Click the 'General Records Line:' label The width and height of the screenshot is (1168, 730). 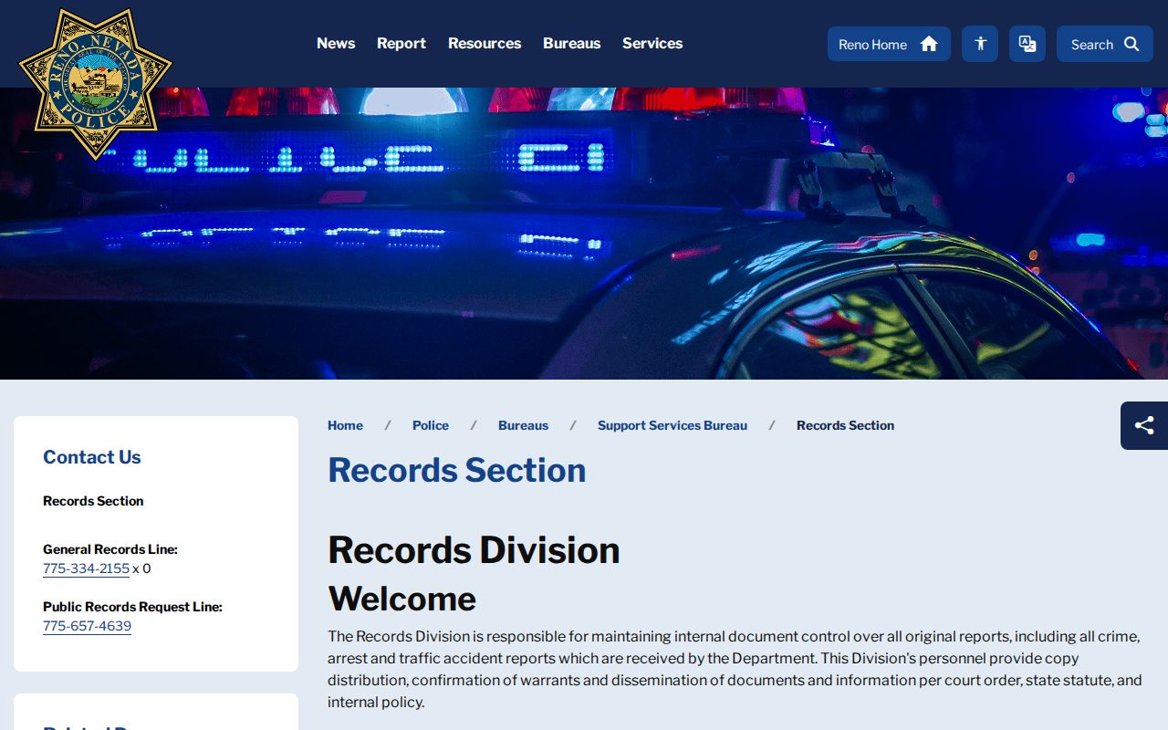click(110, 549)
